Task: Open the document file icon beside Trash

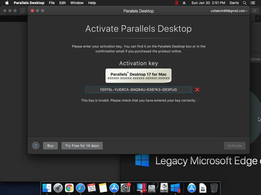Action: pyautogui.click(x=203, y=188)
